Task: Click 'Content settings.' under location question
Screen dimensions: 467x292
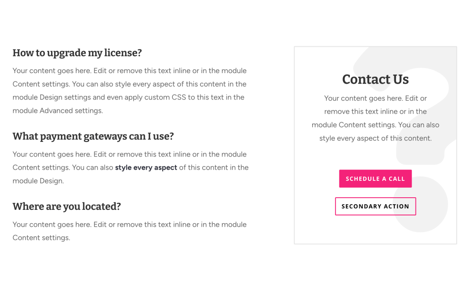Action: click(x=42, y=238)
